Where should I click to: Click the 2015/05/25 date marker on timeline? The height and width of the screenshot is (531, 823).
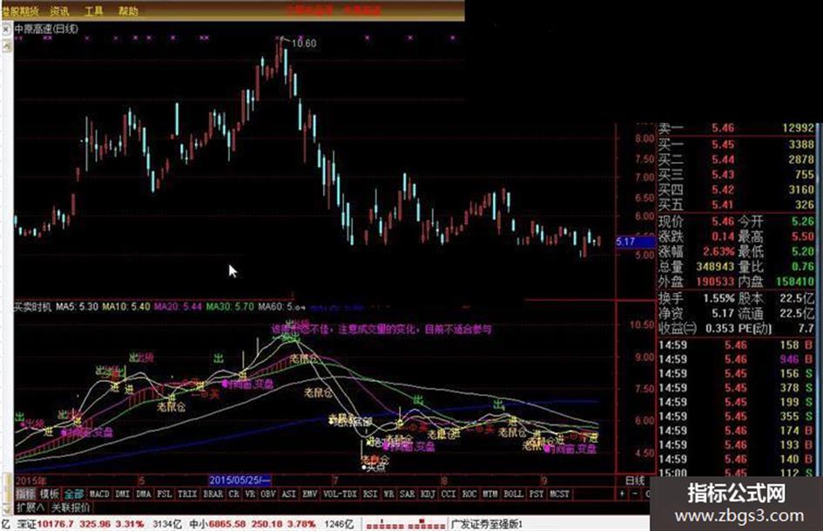pos(239,480)
